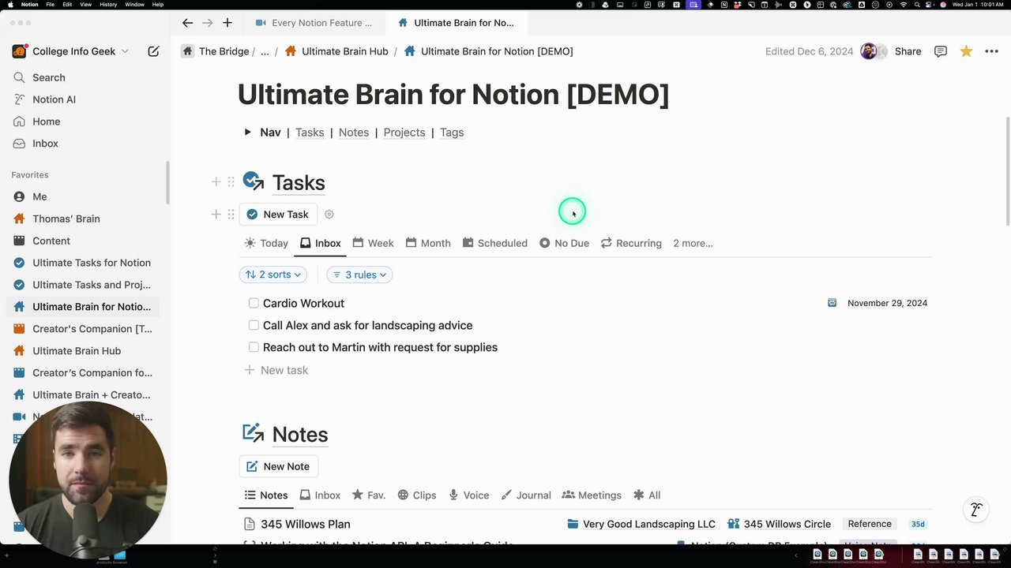This screenshot has width=1011, height=568.
Task: Open the three-dot page options menu
Action: tap(991, 51)
